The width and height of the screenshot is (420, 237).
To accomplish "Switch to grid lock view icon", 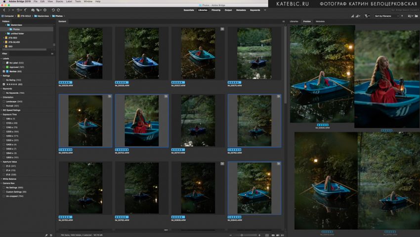I will click(x=267, y=235).
